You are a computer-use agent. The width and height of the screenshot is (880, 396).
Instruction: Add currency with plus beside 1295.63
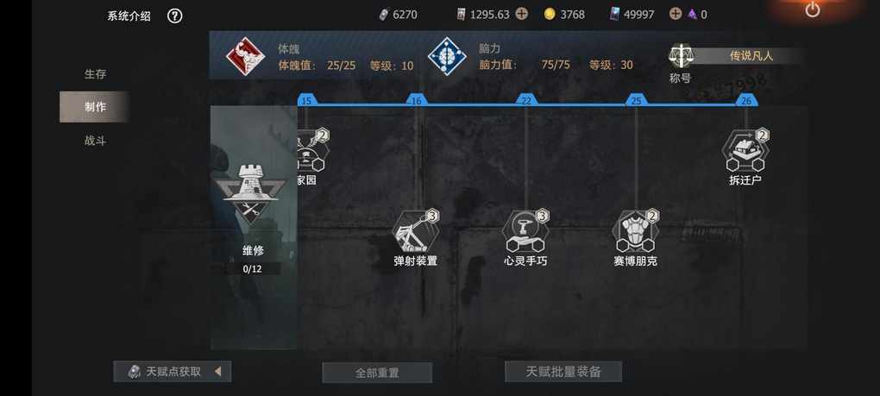[521, 15]
